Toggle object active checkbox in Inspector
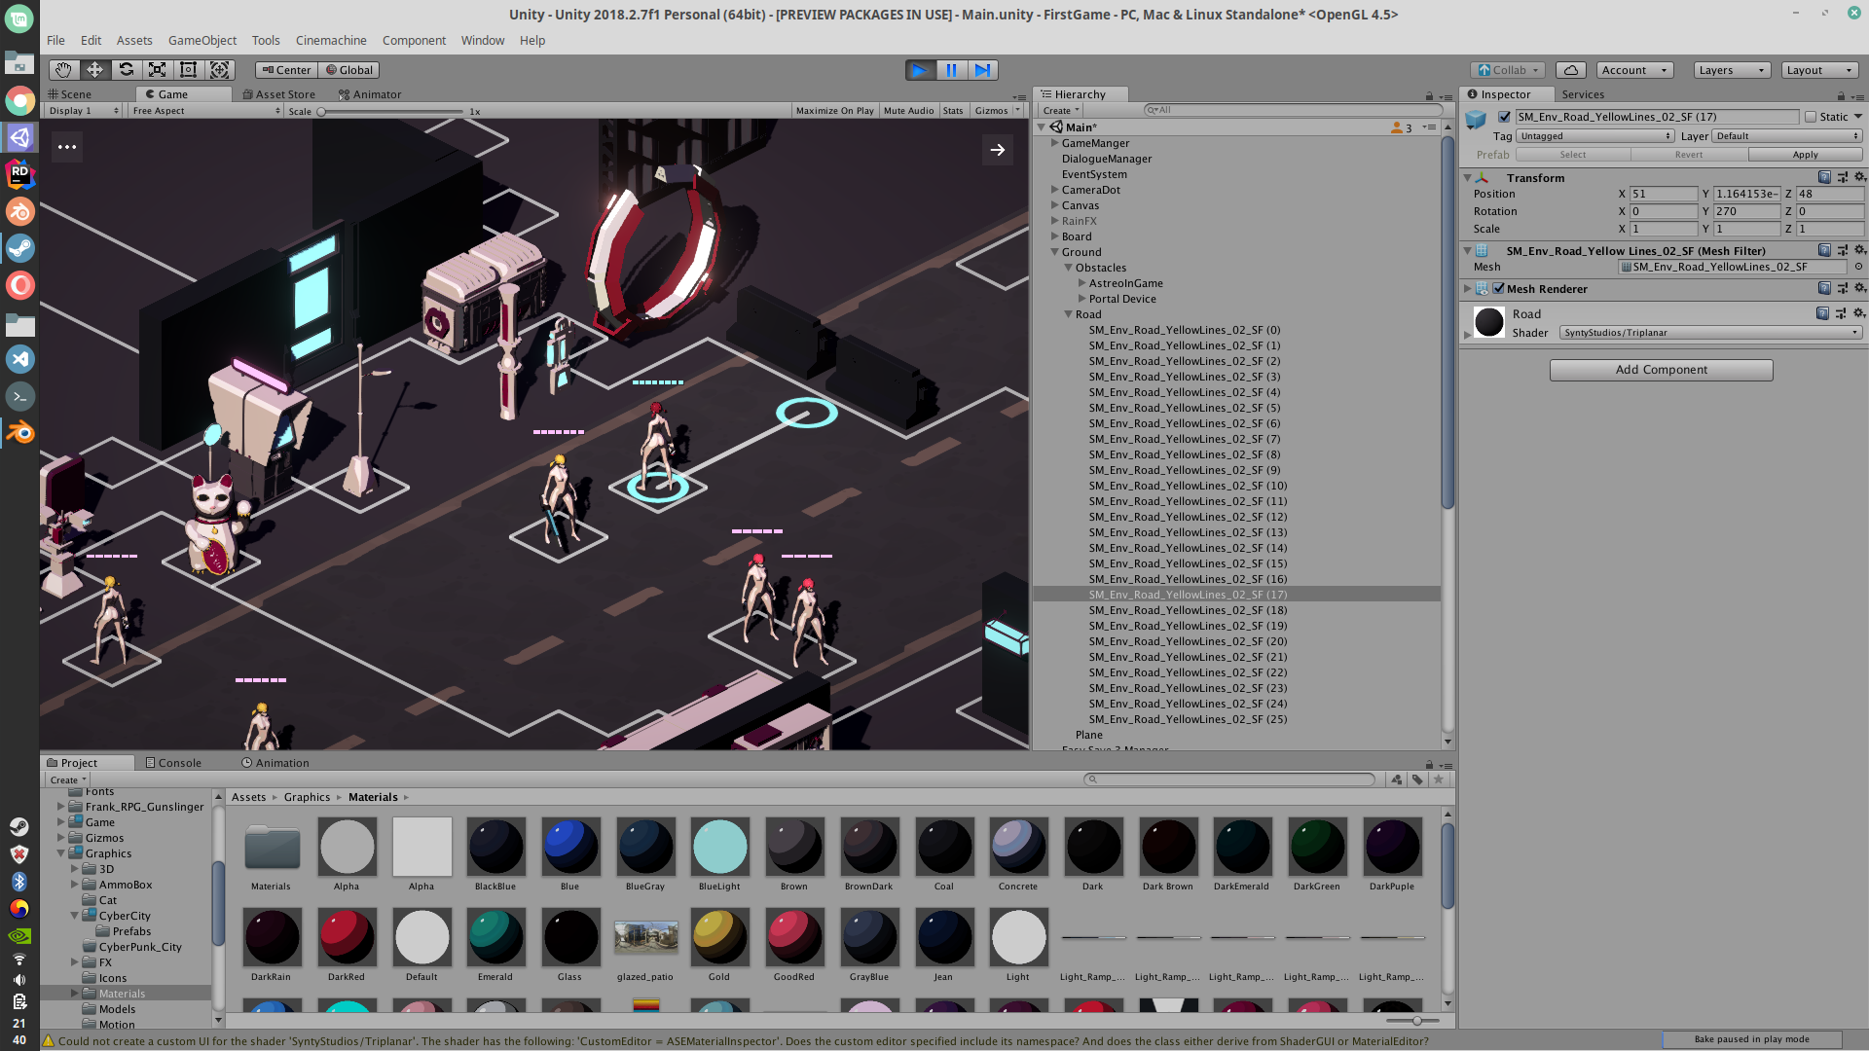The height and width of the screenshot is (1051, 1869). (x=1504, y=117)
